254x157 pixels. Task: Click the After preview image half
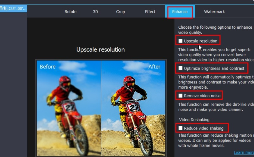coord(133,108)
